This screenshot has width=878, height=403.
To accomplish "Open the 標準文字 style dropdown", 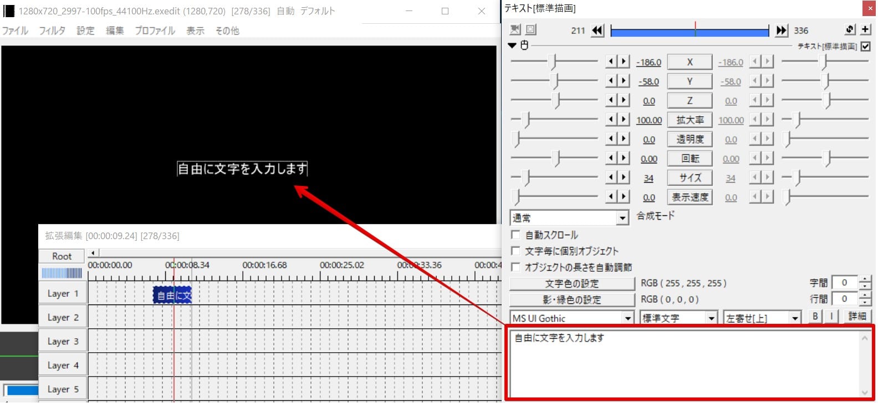I will [679, 318].
